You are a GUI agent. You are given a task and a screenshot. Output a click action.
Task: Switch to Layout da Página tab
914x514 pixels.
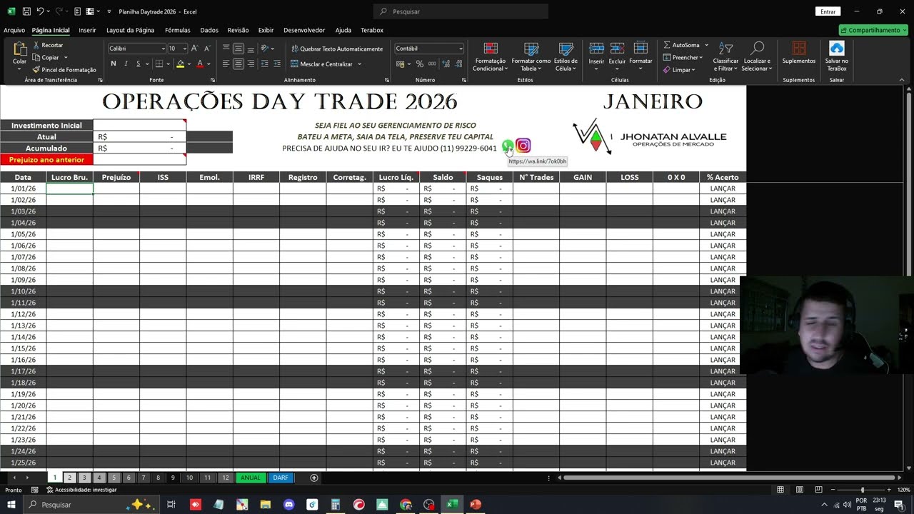(130, 30)
